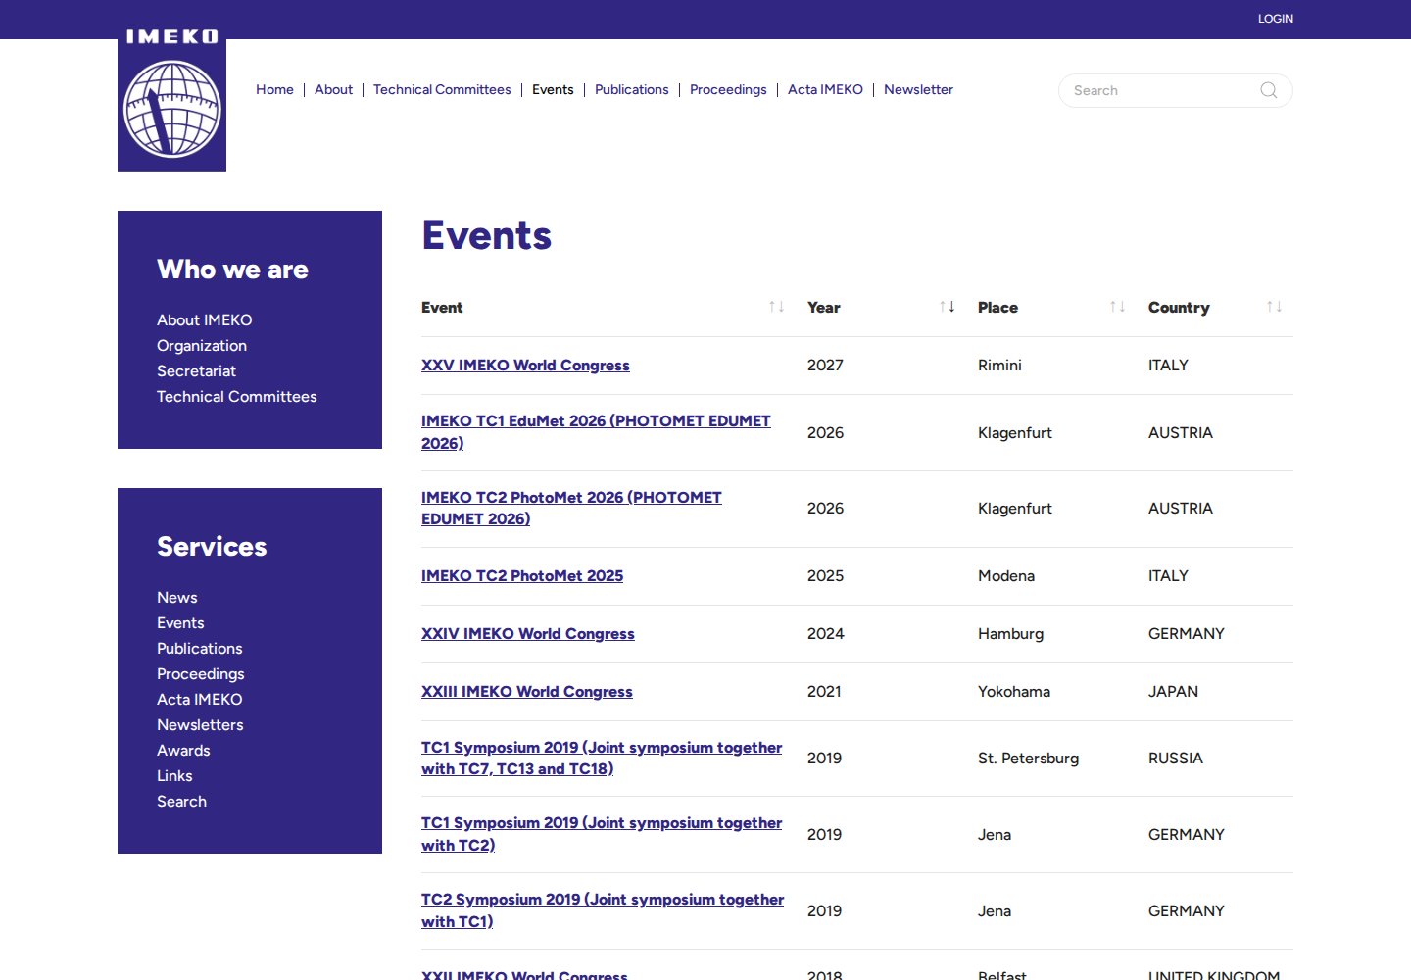Image resolution: width=1411 pixels, height=980 pixels.
Task: Open Secretariat sidebar link
Action: point(196,370)
